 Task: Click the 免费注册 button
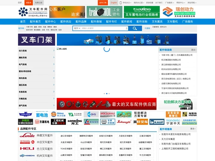(x=39, y=3)
